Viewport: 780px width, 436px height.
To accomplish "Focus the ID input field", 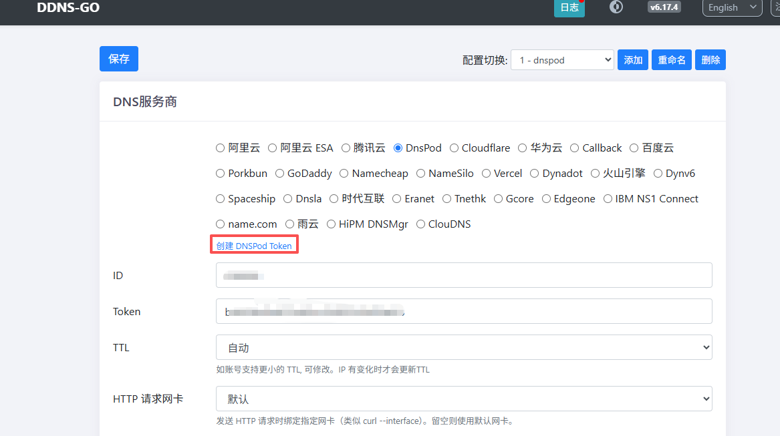I will tap(464, 275).
